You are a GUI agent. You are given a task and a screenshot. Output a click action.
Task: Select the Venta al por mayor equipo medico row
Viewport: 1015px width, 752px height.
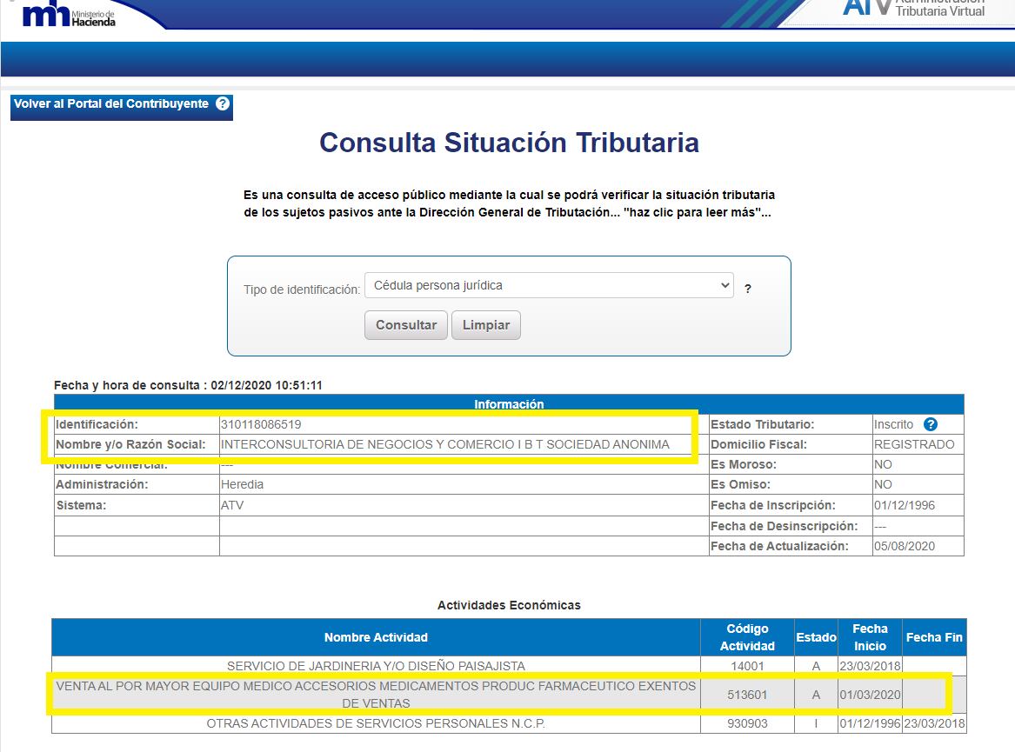pyautogui.click(x=376, y=694)
